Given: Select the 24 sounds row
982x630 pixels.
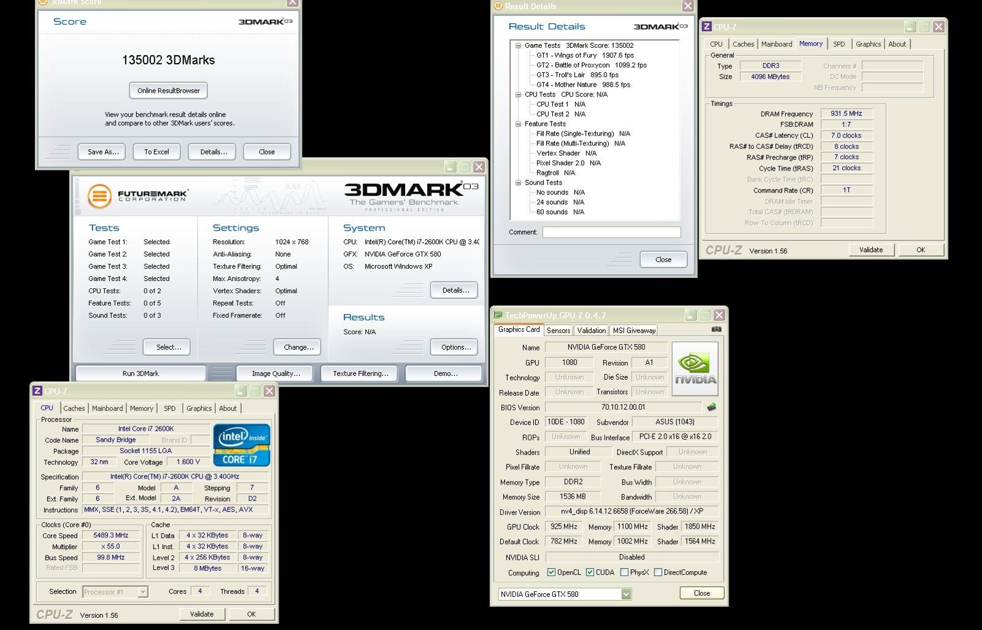Looking at the screenshot, I should coord(560,202).
